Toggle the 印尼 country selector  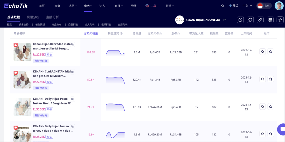(264, 6)
